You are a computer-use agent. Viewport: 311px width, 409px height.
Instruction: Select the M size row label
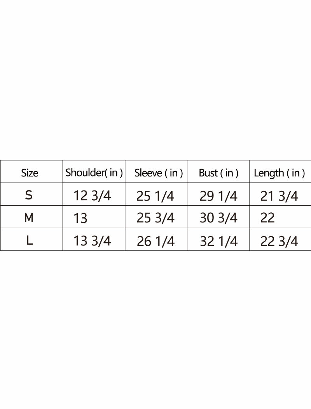[29, 218]
